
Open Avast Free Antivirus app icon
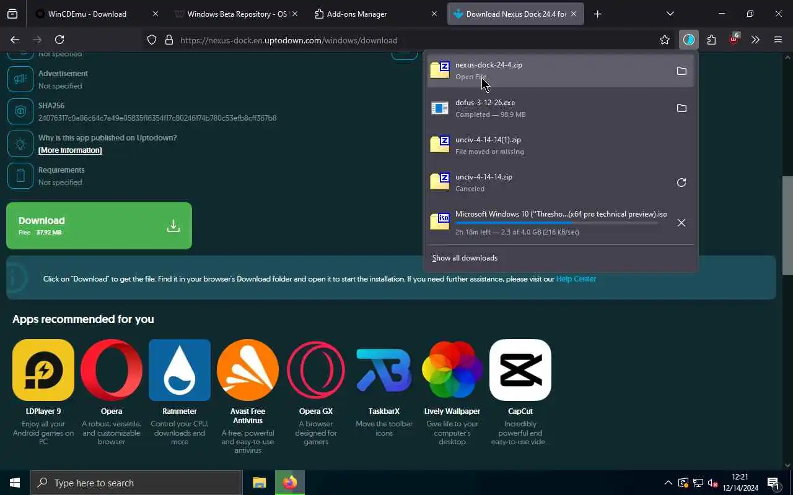(x=248, y=370)
